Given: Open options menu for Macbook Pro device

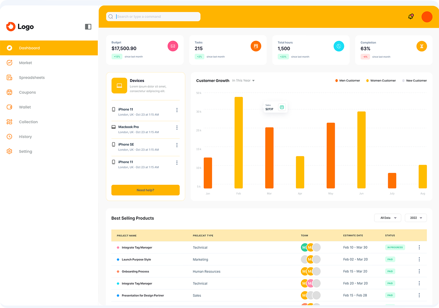Looking at the screenshot, I should click(x=177, y=128).
